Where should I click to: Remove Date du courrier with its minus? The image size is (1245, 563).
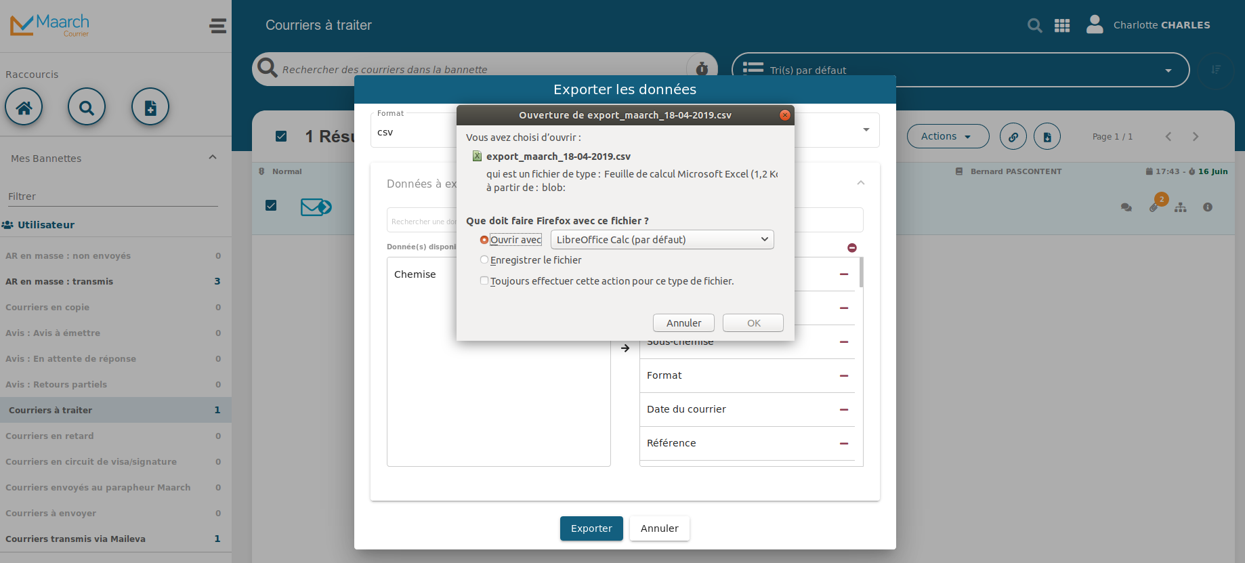coord(844,410)
